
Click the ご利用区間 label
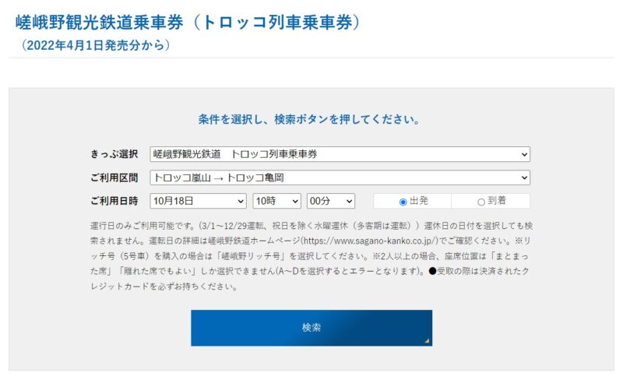tap(114, 177)
